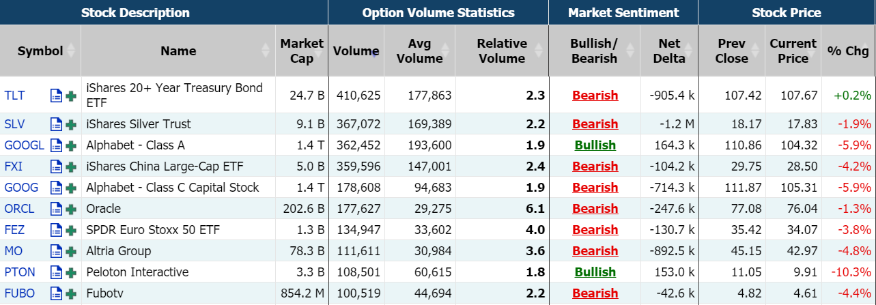The image size is (876, 305).
Task: Click the document icon next to FXI
Action: click(x=57, y=166)
